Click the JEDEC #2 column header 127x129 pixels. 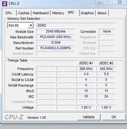[106, 63]
